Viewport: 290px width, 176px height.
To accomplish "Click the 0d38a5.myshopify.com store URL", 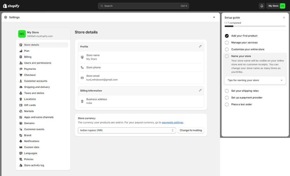I will (x=40, y=36).
